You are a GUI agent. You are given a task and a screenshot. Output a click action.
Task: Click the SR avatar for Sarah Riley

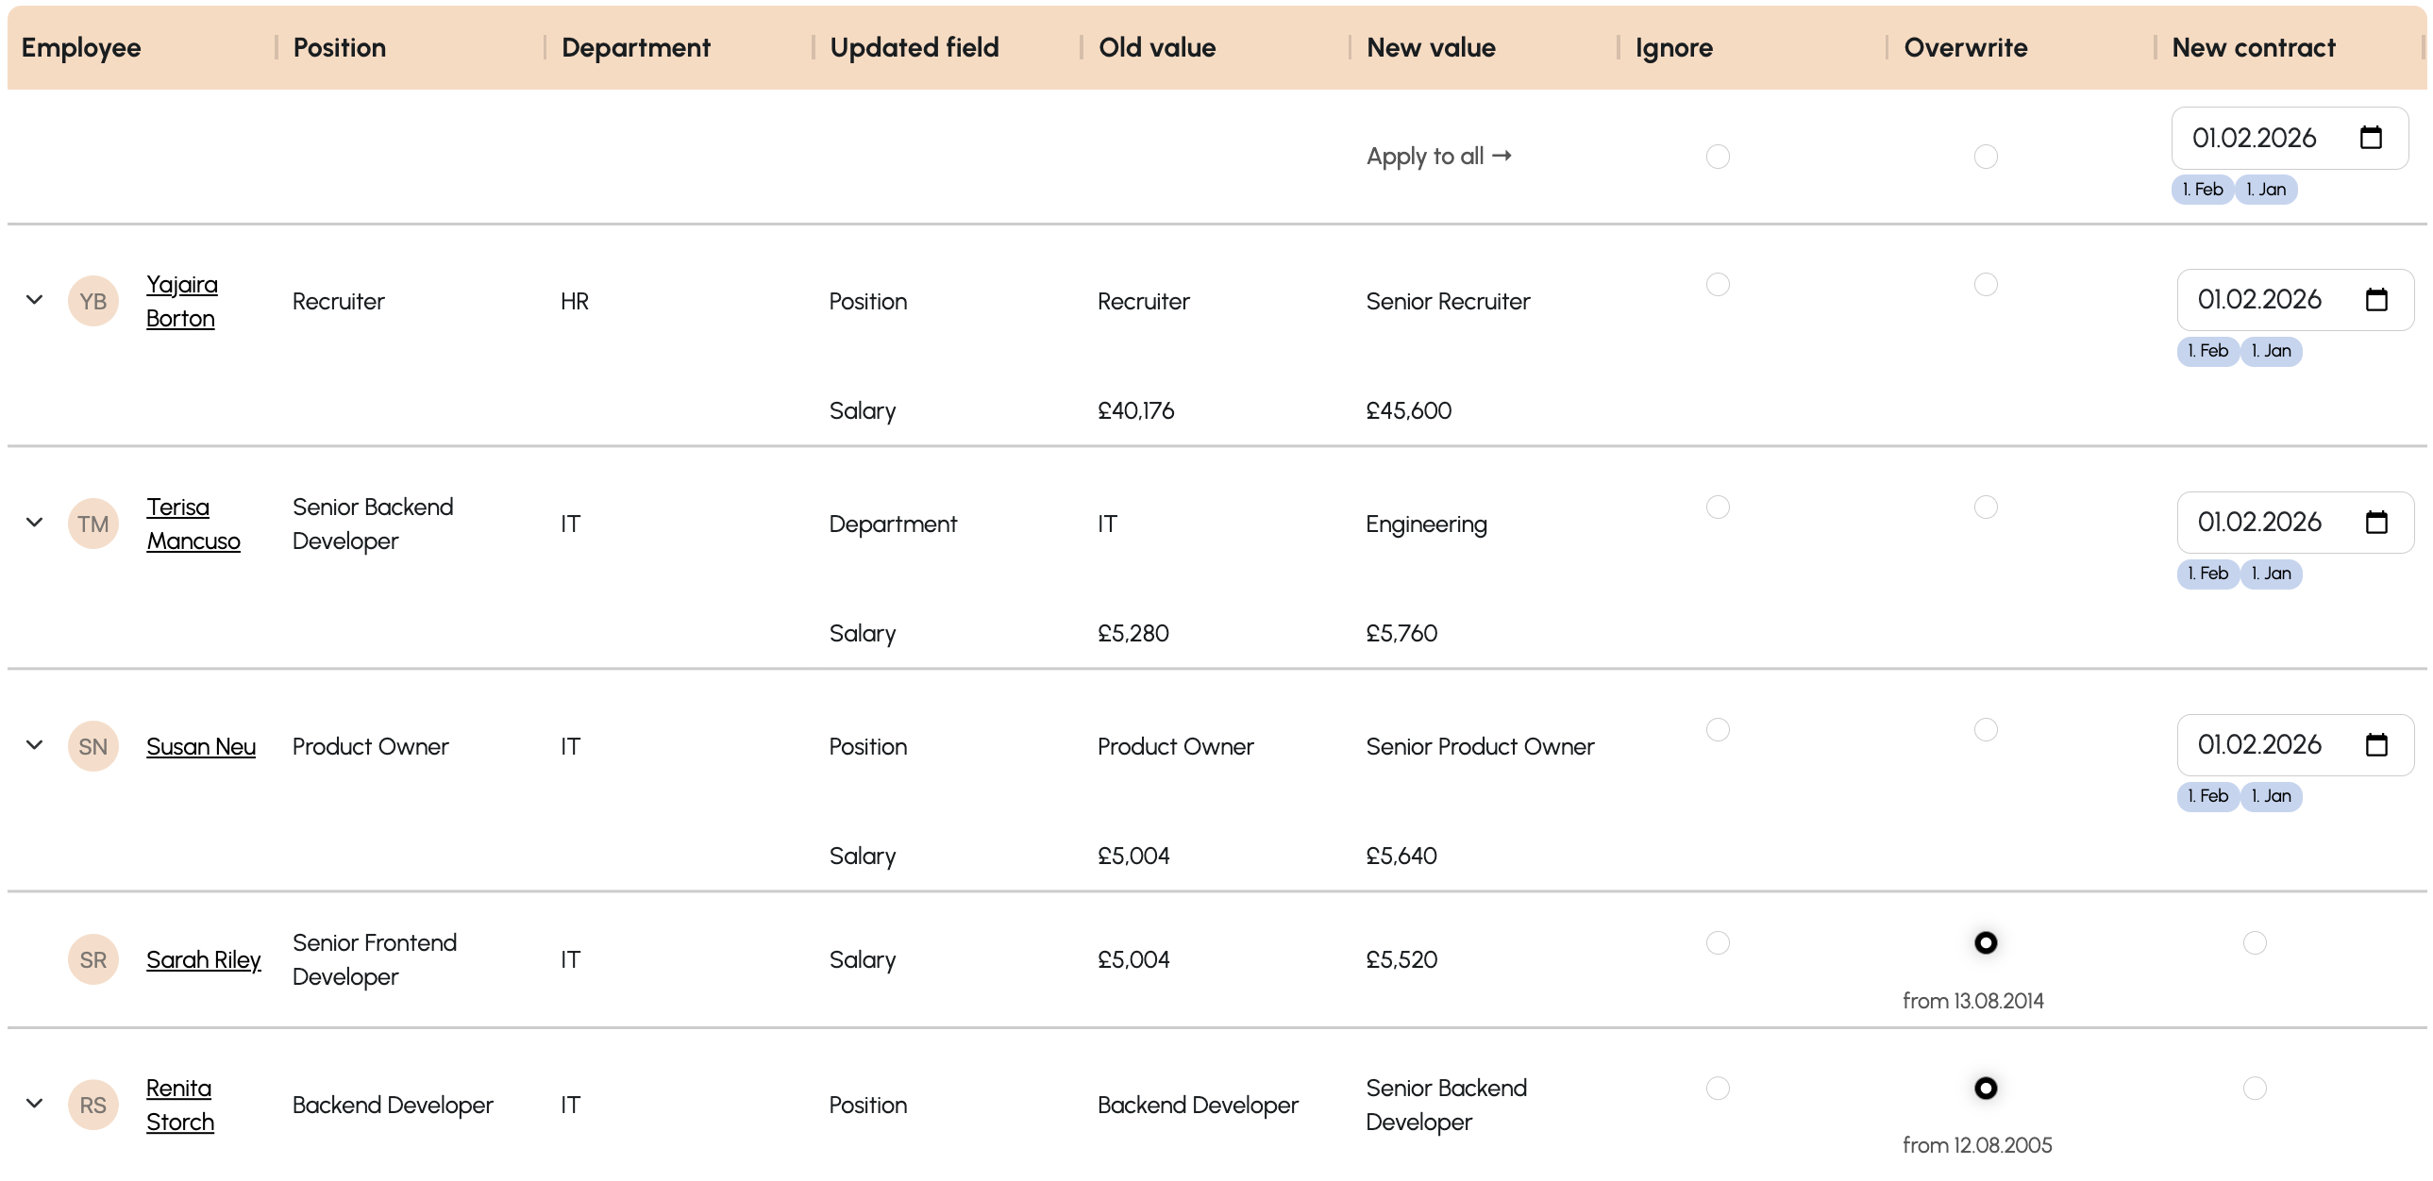[92, 960]
